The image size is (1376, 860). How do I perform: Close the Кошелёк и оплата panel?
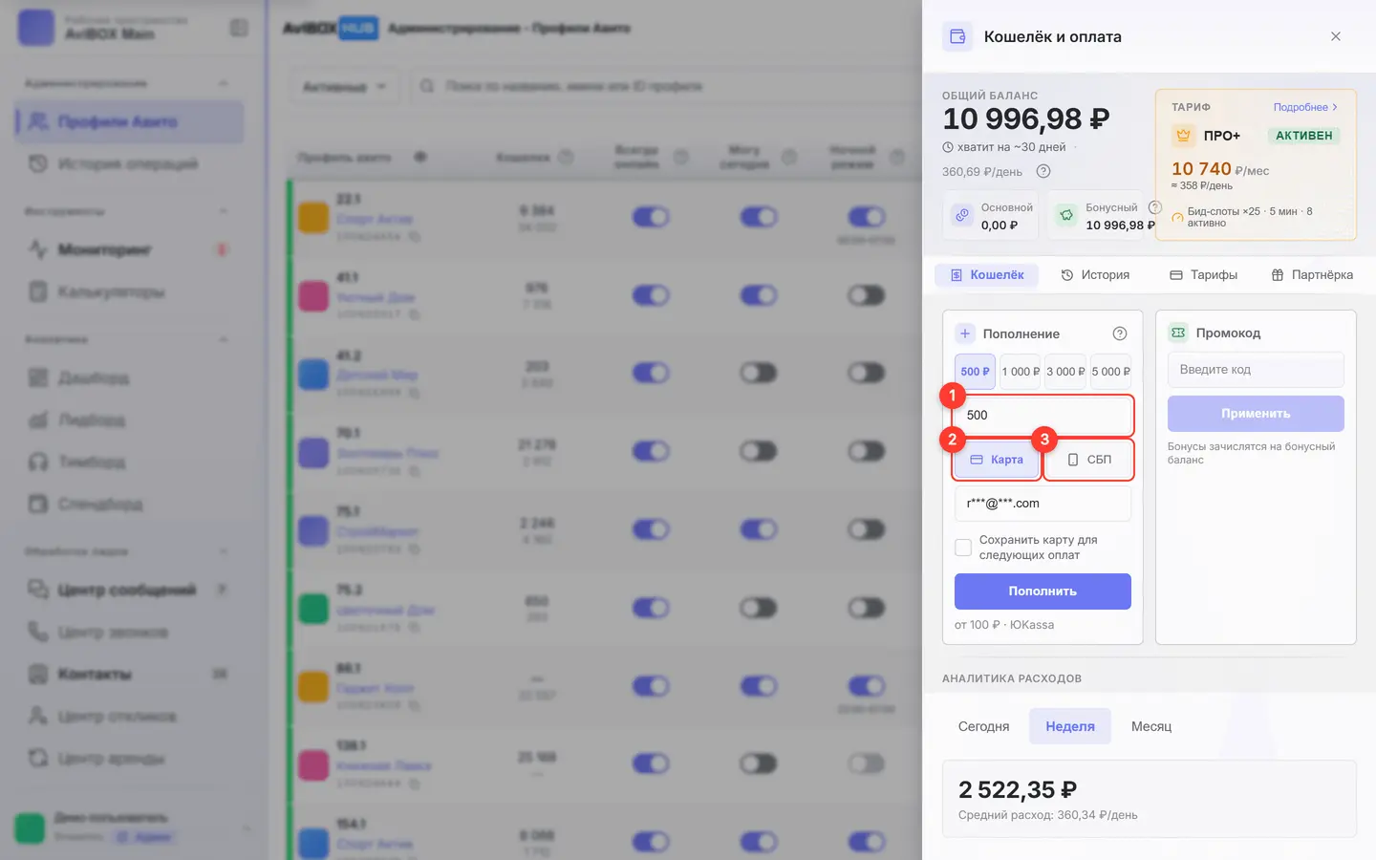[1336, 36]
